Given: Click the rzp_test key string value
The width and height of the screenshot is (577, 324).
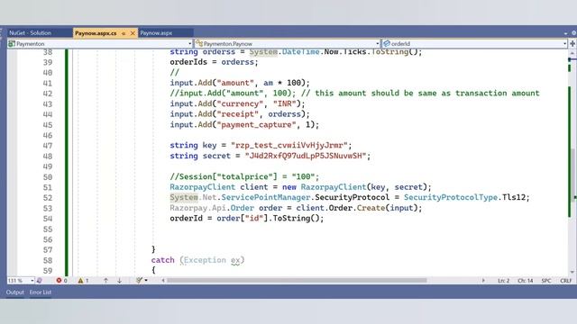Looking at the screenshot, I should (288, 146).
